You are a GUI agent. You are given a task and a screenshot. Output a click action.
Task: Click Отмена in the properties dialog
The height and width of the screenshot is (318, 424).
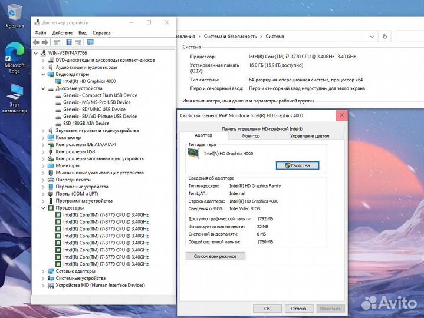(299, 309)
